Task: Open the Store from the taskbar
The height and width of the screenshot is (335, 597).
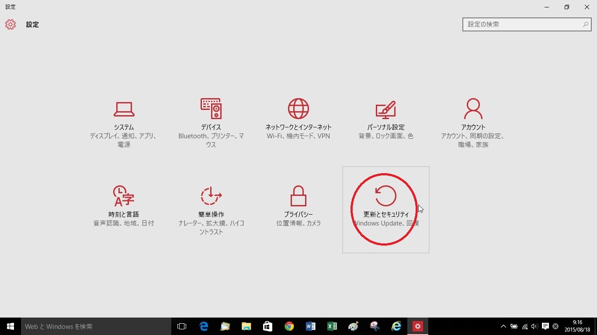Action: [x=268, y=326]
